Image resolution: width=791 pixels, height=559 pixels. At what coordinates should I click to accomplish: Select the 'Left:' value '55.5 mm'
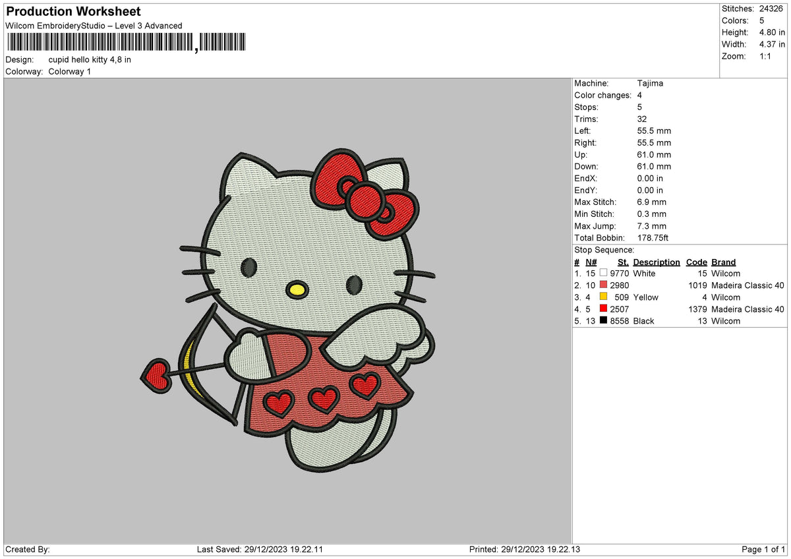(x=654, y=131)
